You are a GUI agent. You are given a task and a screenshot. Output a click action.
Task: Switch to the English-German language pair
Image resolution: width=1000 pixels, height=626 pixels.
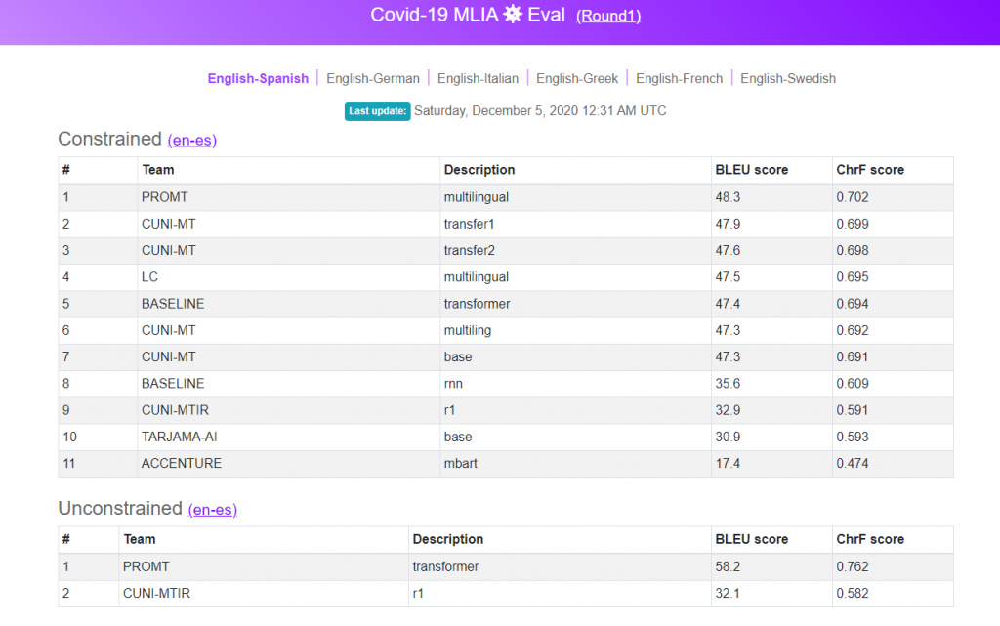pyautogui.click(x=374, y=78)
